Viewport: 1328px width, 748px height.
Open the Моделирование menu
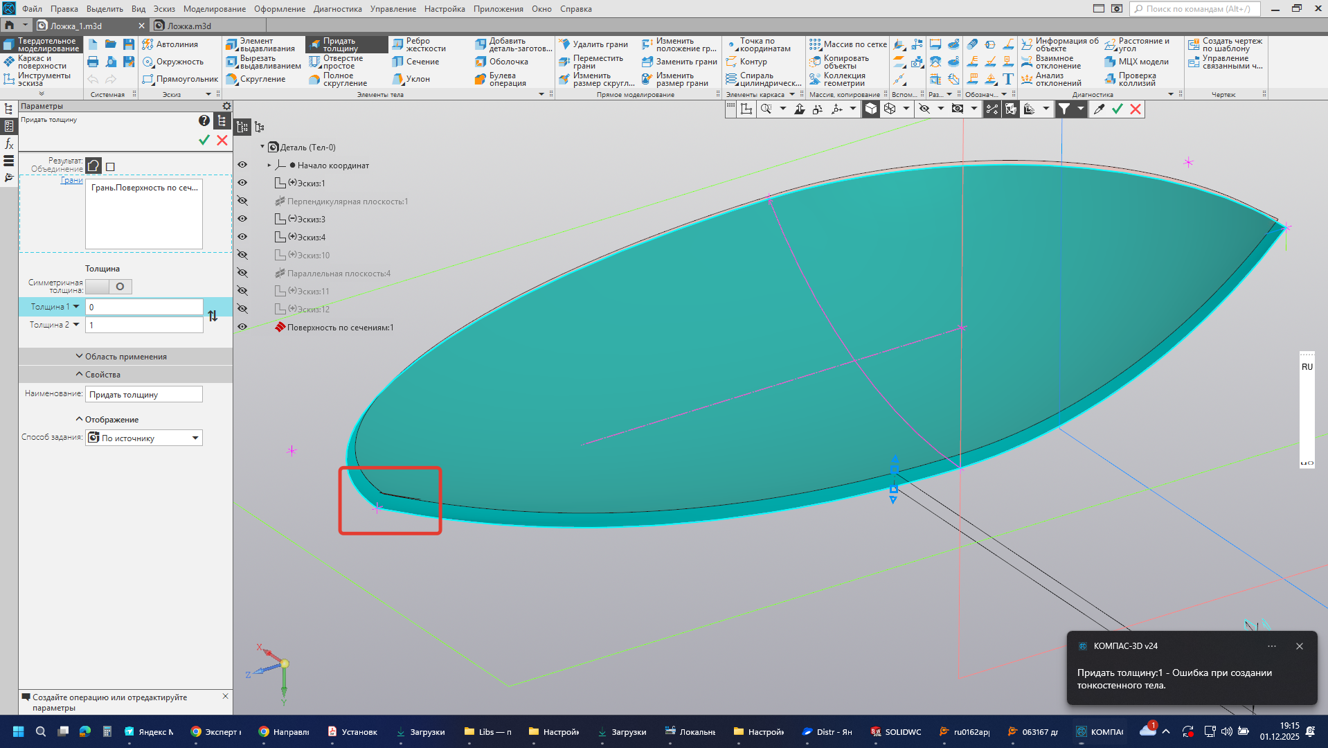214,9
